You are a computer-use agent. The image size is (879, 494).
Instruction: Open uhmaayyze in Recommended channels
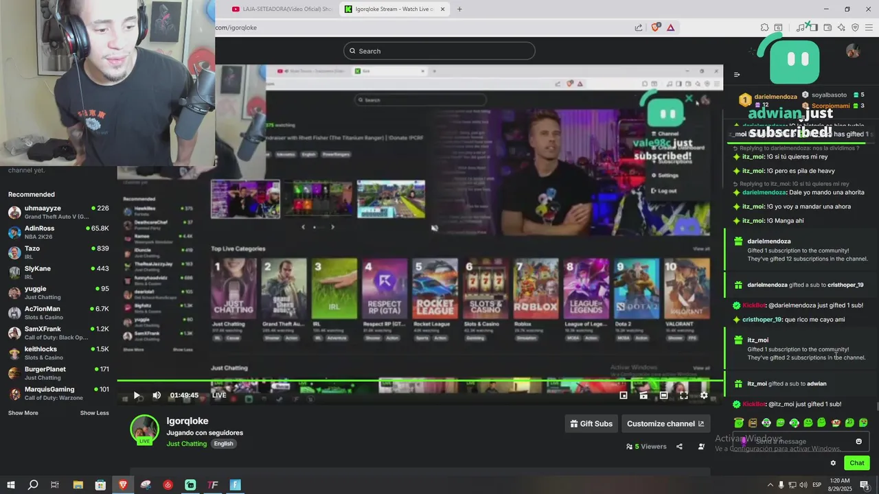click(x=58, y=212)
